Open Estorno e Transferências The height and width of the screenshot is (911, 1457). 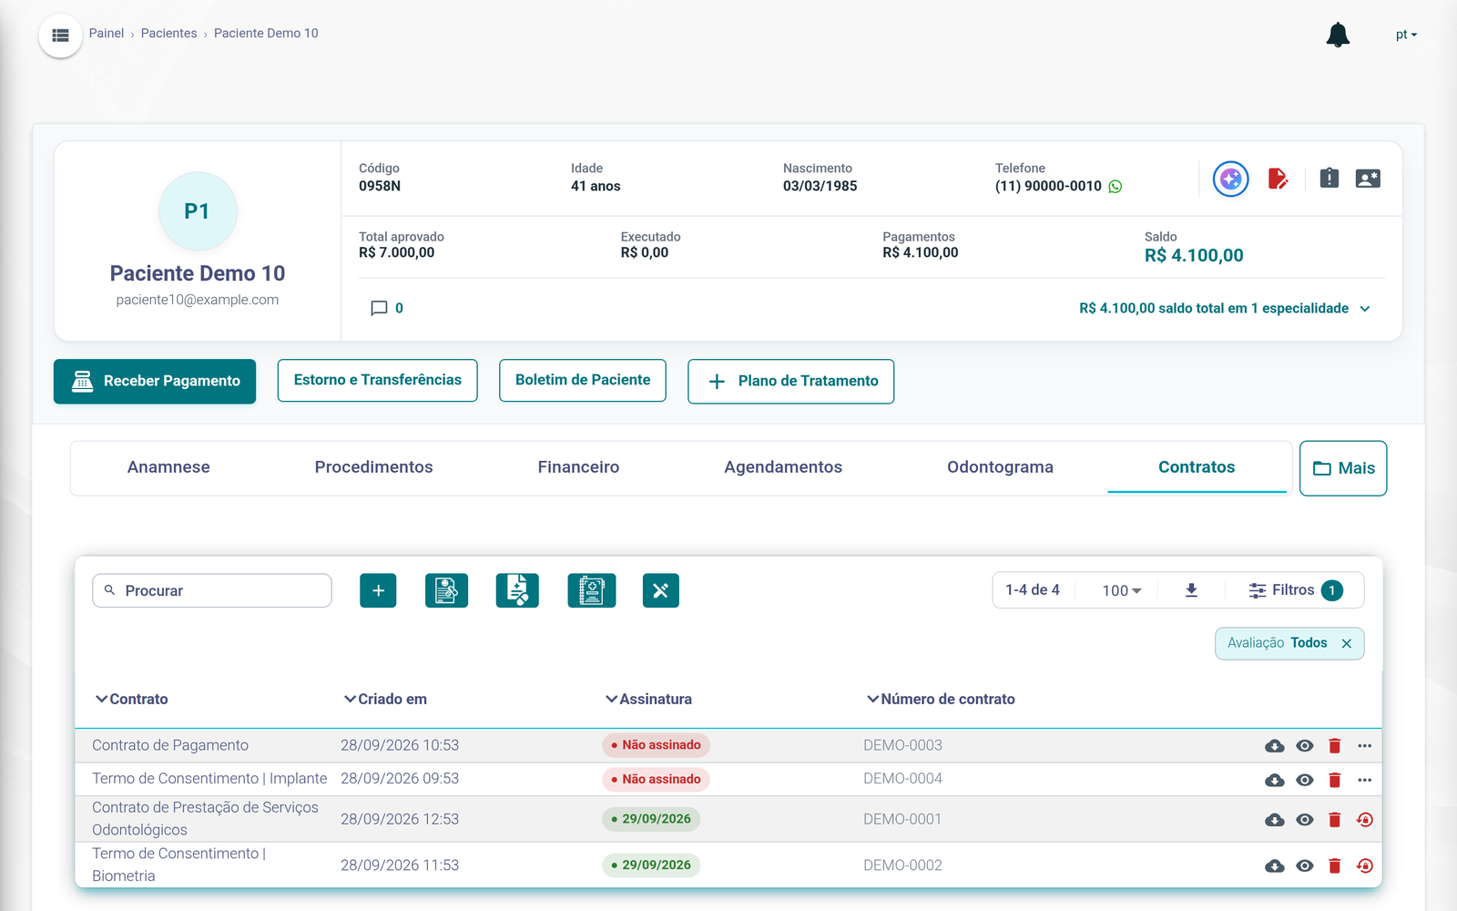pos(377,380)
